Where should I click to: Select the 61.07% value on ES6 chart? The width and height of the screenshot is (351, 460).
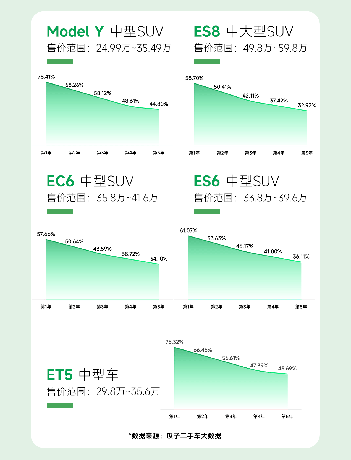pyautogui.click(x=188, y=230)
